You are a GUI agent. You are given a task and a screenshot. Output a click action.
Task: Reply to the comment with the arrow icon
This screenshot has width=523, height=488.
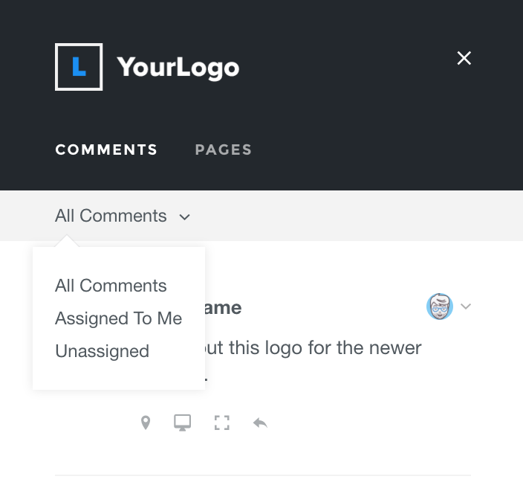260,423
